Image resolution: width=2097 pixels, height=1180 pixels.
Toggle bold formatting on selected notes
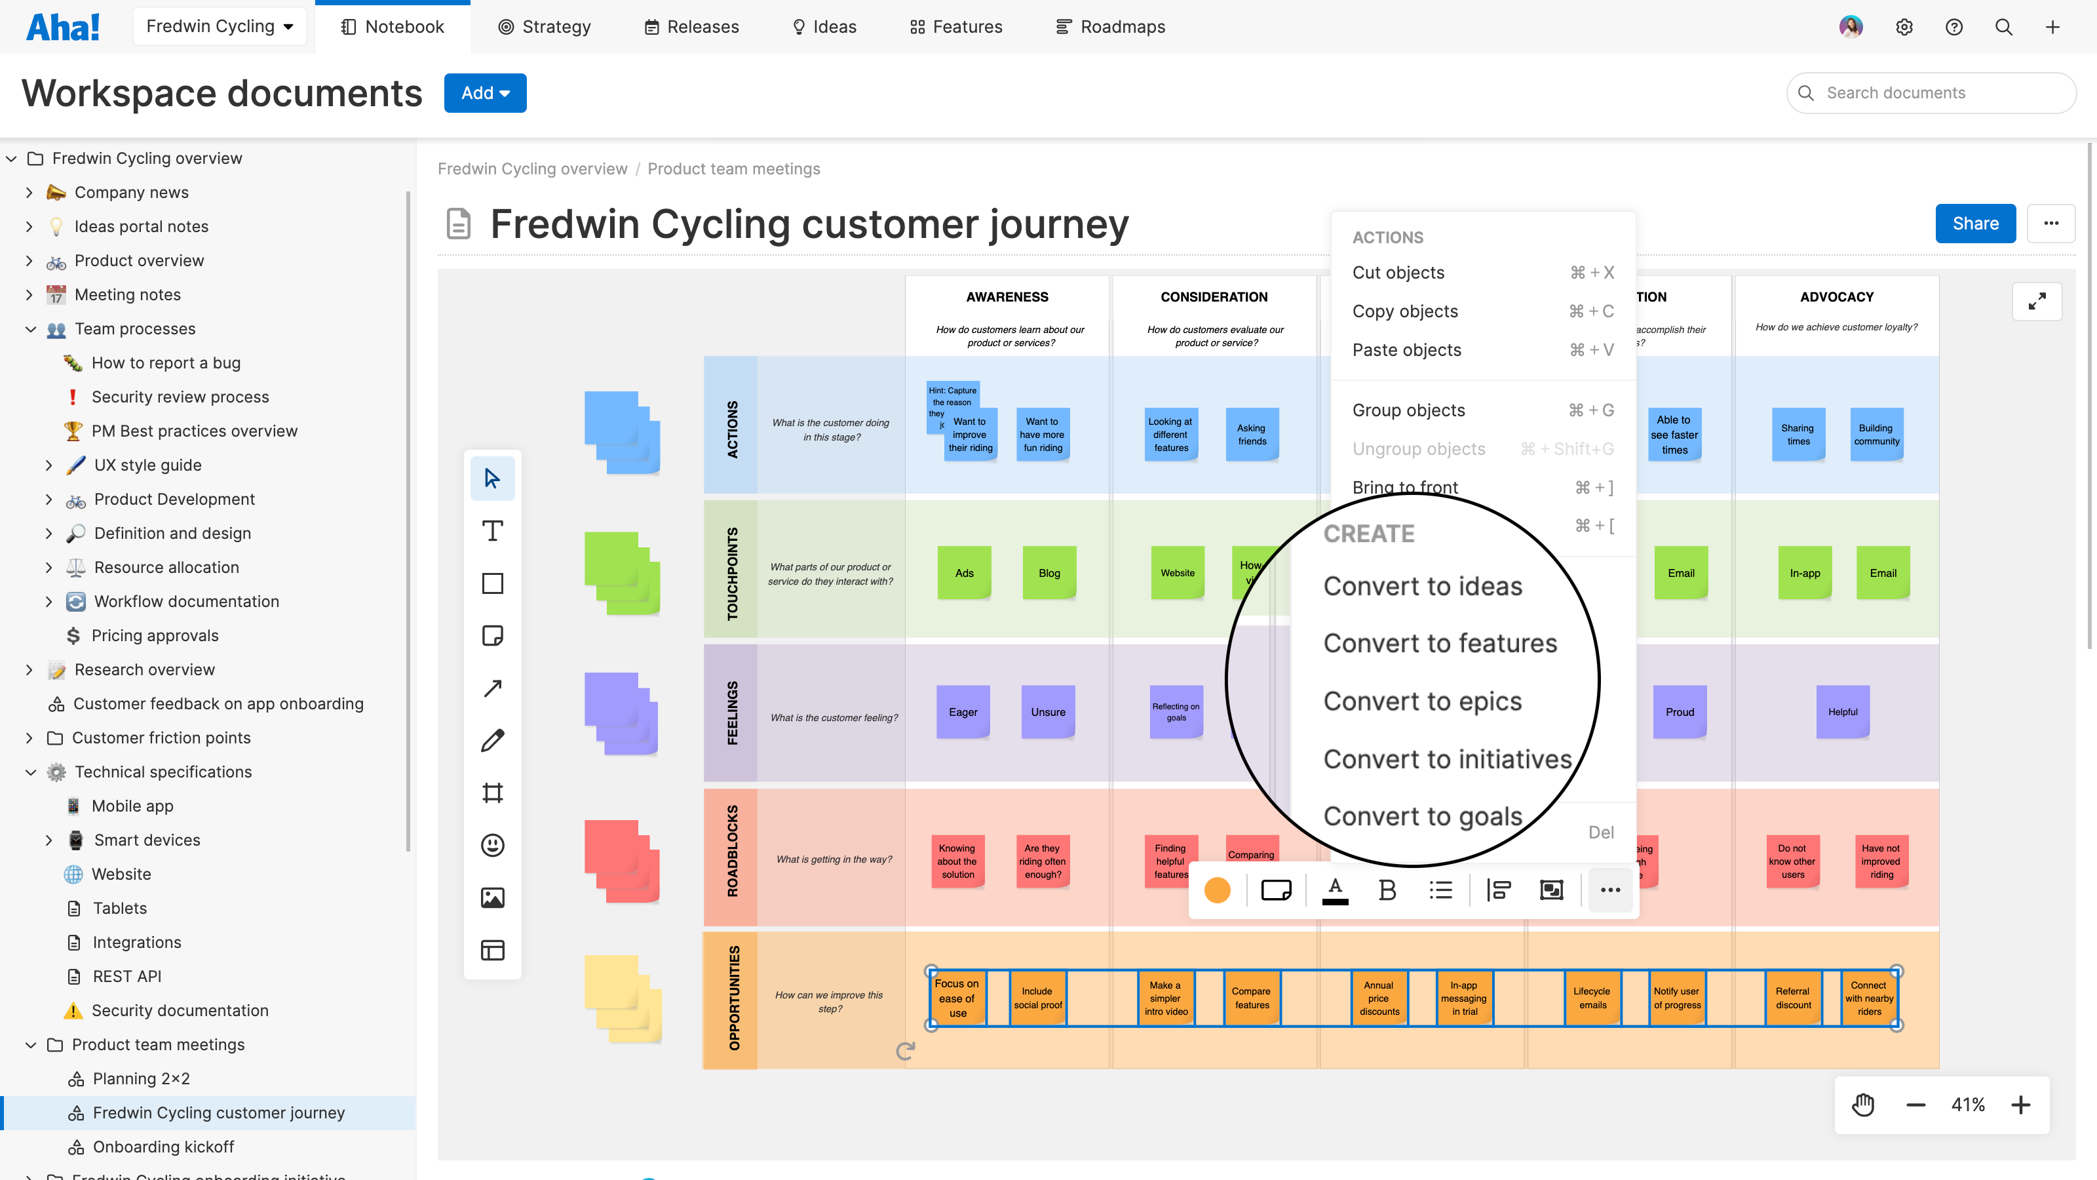[x=1388, y=890]
